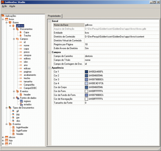The image size is (161, 151).
Task: Collapse the Geral property section
Action: tap(49, 21)
